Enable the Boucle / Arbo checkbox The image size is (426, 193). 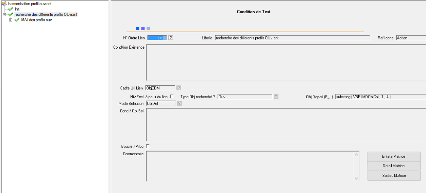148,146
